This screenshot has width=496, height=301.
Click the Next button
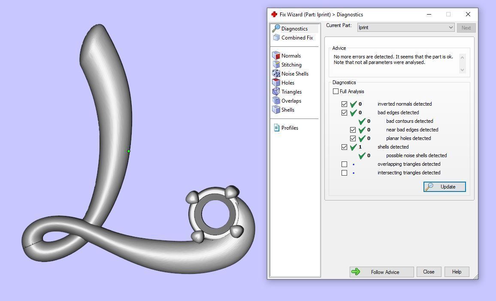coord(466,27)
